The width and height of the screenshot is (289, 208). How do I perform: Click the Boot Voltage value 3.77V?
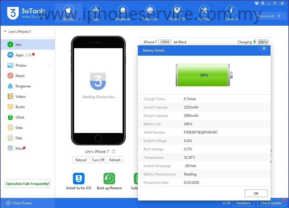(188, 149)
